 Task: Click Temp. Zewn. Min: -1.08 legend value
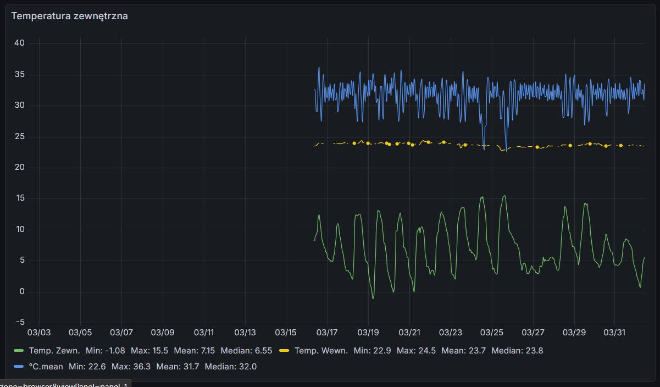coord(106,350)
